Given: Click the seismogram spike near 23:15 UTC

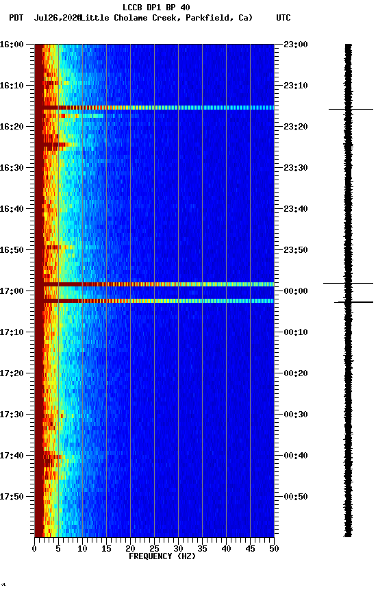Looking at the screenshot, I should click(x=351, y=109).
